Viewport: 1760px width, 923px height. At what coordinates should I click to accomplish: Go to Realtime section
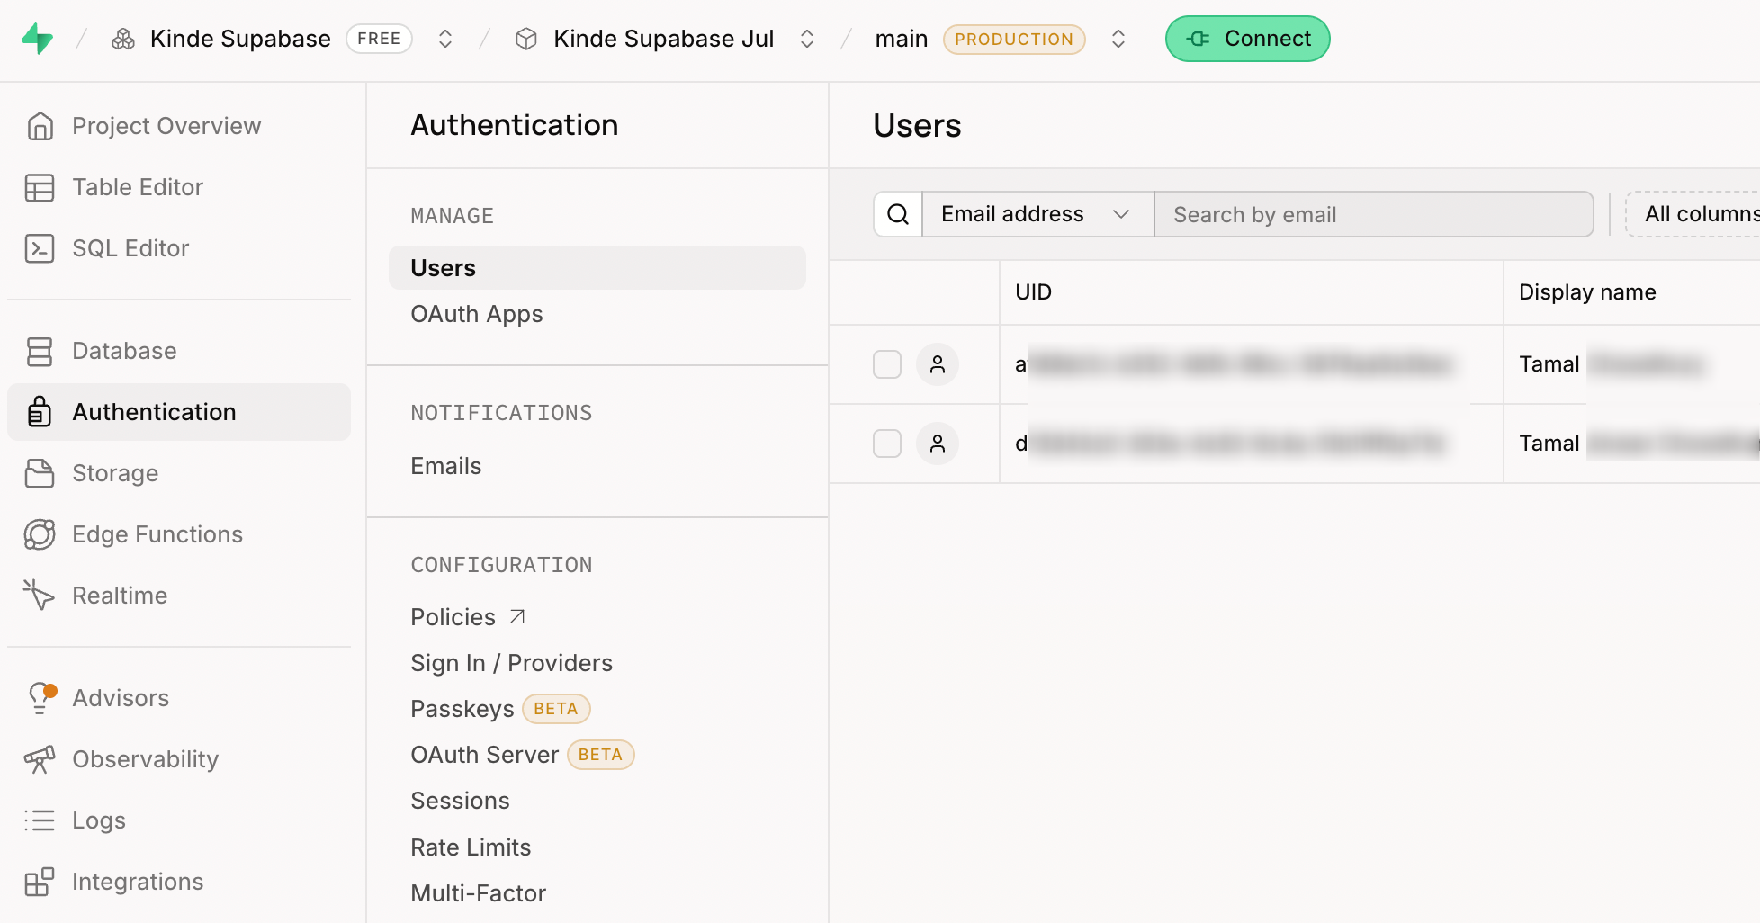pyautogui.click(x=179, y=596)
